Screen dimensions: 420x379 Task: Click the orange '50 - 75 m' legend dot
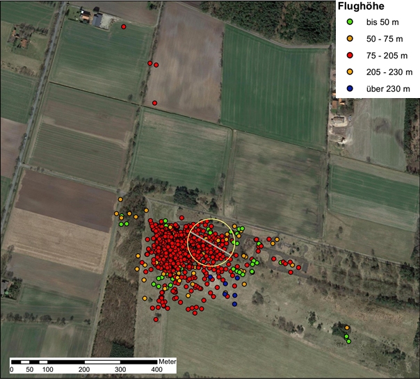coord(350,39)
